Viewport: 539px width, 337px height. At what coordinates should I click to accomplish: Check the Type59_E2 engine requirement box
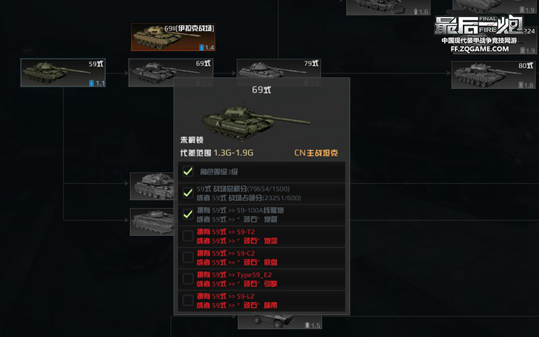pos(188,278)
